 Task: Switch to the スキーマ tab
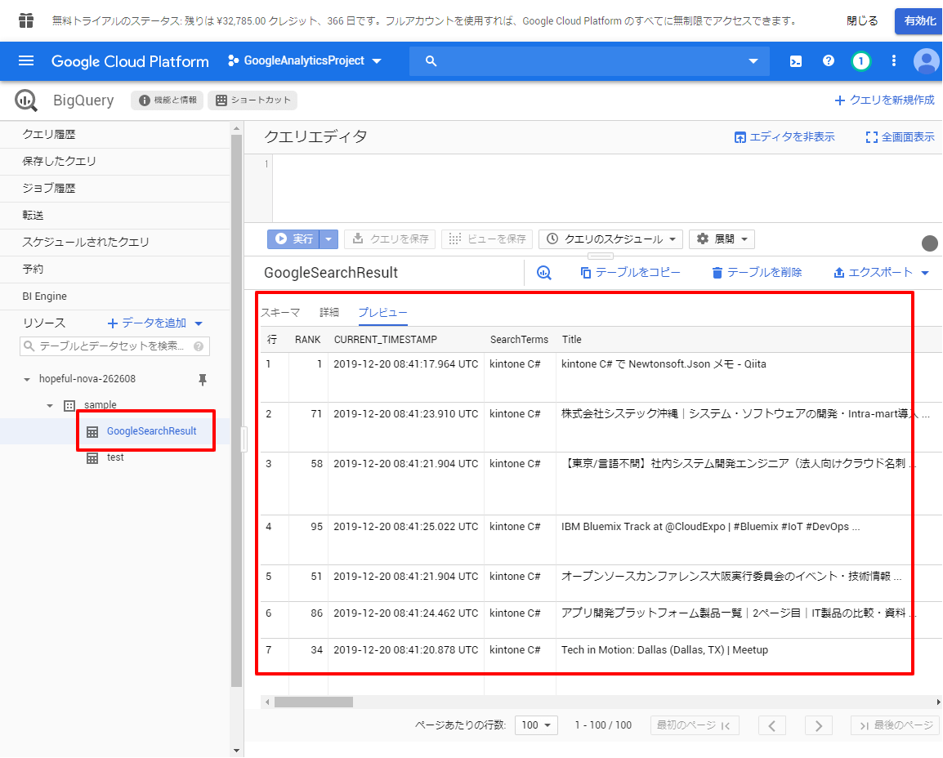(280, 313)
